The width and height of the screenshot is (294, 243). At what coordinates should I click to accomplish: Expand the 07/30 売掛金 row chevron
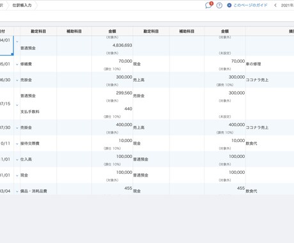click(17, 128)
